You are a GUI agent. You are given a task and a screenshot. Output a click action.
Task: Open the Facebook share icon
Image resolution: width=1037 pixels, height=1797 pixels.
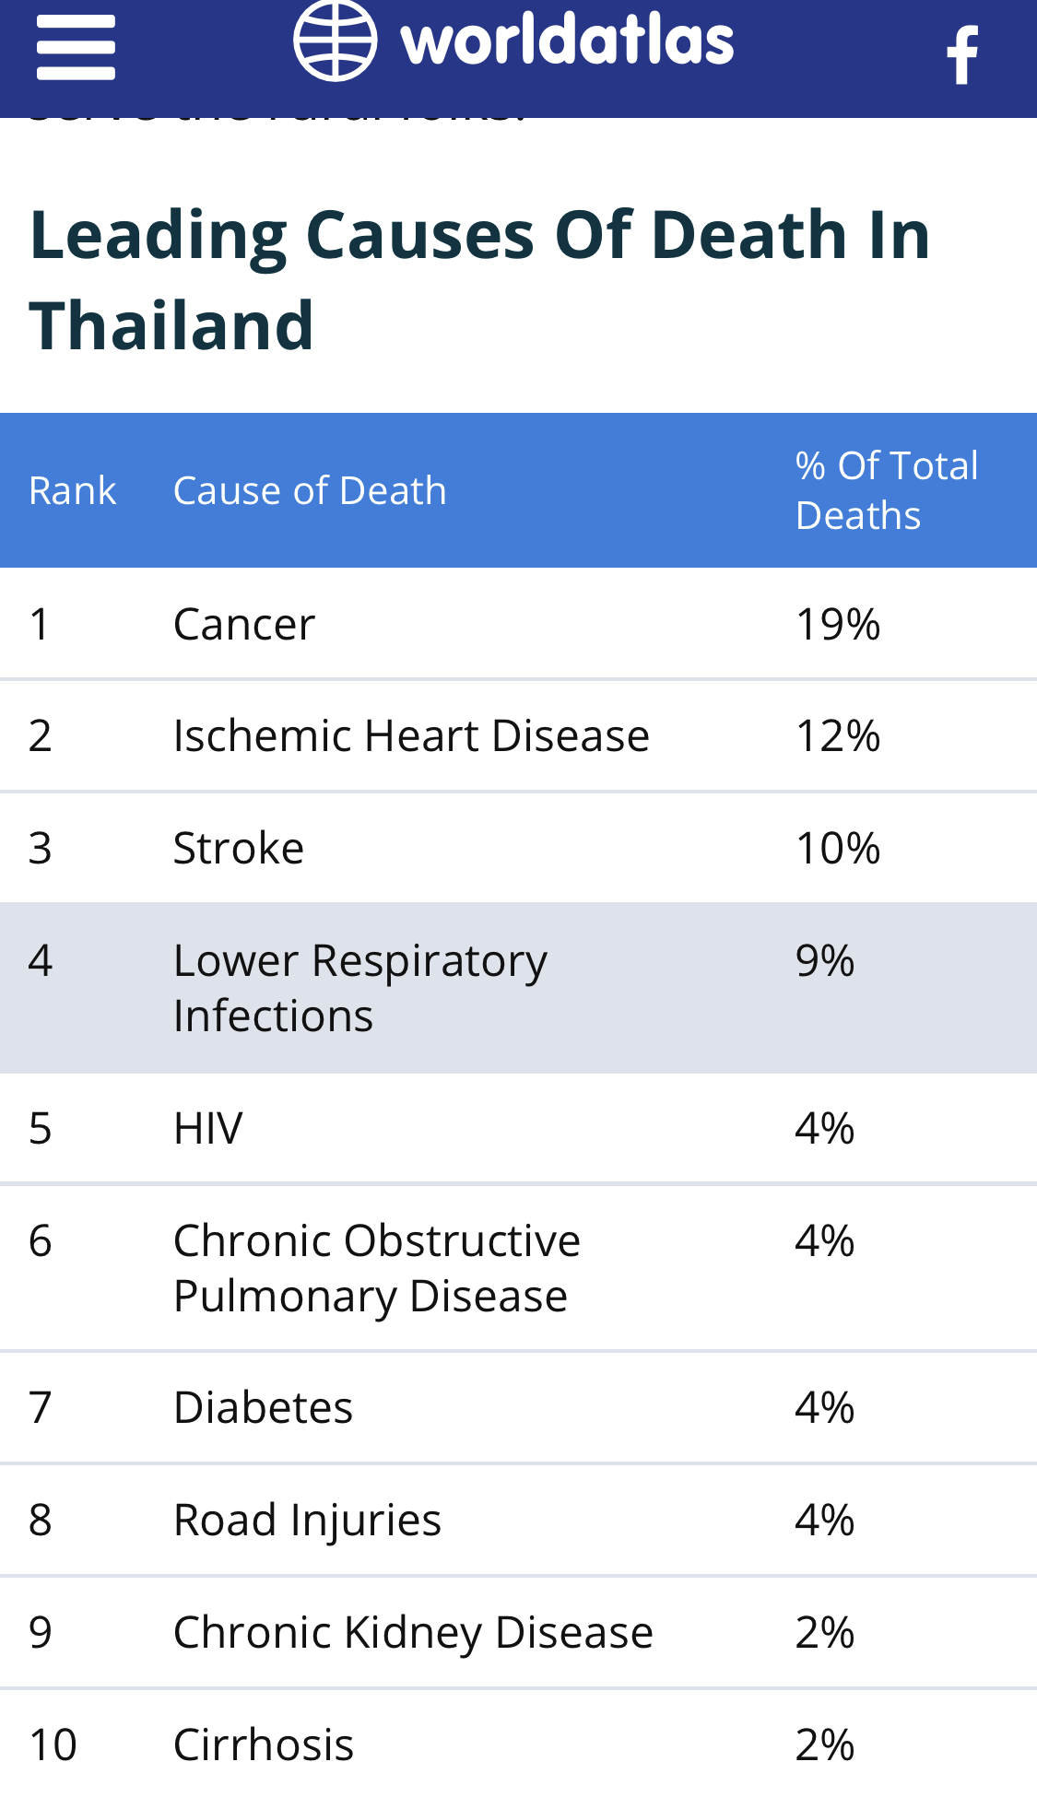[962, 55]
